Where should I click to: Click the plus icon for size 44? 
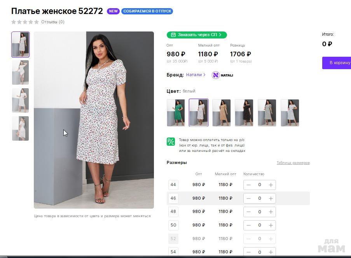(x=271, y=185)
